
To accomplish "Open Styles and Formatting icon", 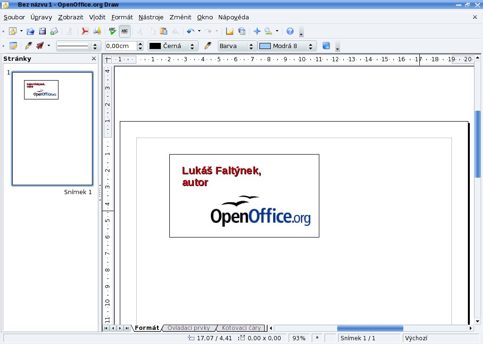I will (13, 46).
